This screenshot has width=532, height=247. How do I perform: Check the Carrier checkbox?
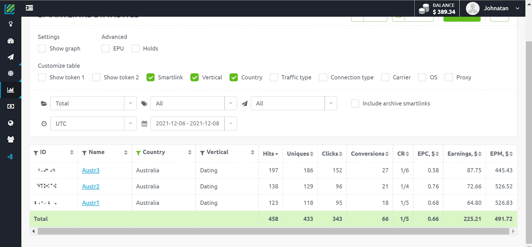click(385, 77)
